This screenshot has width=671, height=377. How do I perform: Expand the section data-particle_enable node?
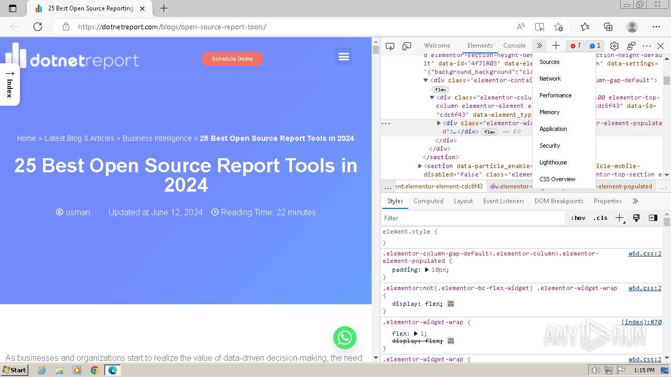(x=420, y=166)
